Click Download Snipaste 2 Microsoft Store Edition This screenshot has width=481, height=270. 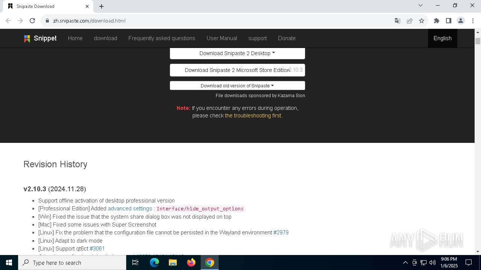point(237,70)
